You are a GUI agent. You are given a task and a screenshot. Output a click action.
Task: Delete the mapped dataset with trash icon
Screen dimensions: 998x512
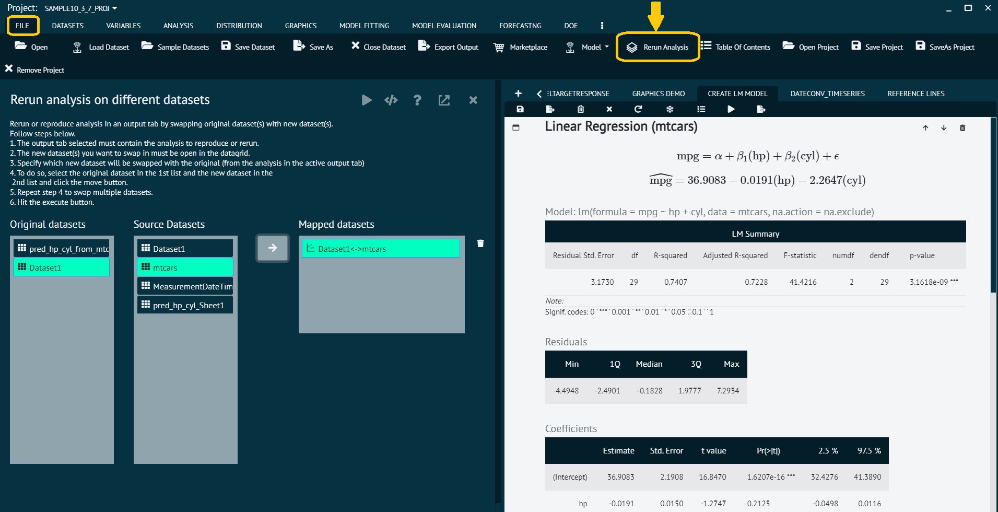click(x=480, y=243)
